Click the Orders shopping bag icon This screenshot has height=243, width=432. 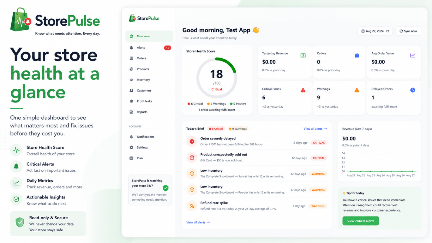[x=357, y=55]
